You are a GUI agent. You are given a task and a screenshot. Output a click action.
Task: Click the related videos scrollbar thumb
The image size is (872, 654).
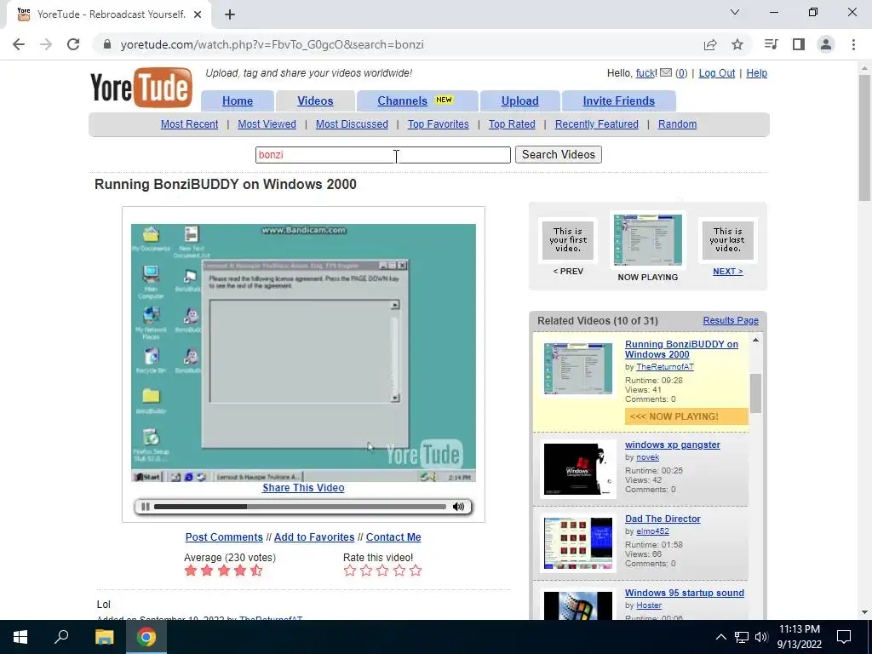755,393
